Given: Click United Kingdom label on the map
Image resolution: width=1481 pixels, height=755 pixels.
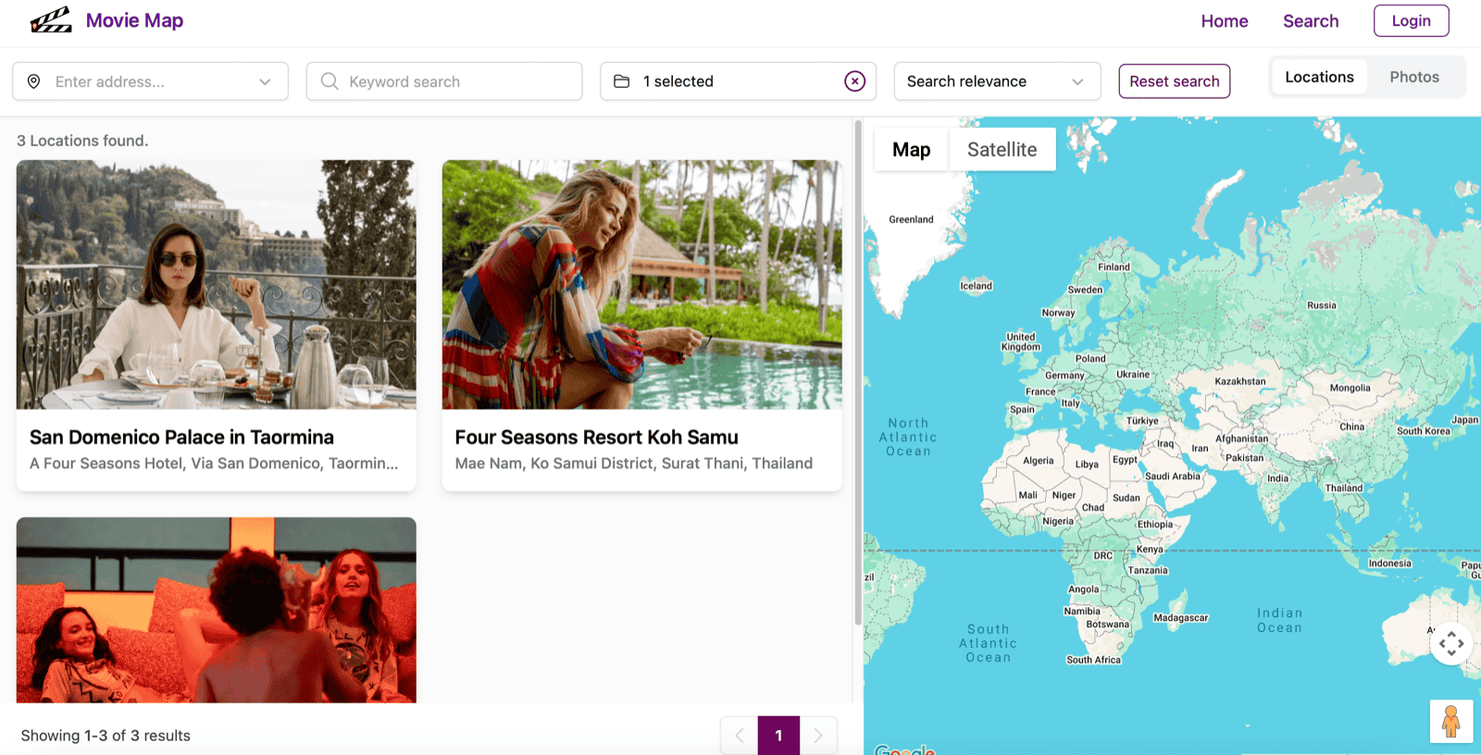Looking at the screenshot, I should [x=1021, y=341].
